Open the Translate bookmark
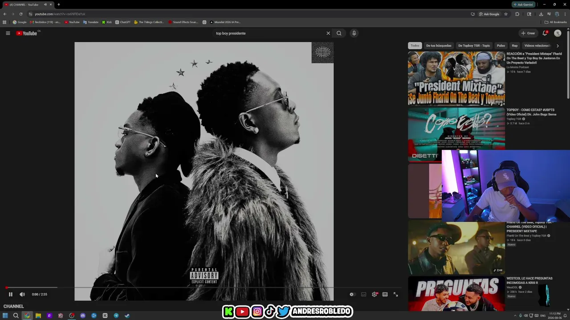 [91, 22]
